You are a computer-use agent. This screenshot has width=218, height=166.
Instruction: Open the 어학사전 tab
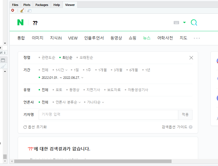165,38
